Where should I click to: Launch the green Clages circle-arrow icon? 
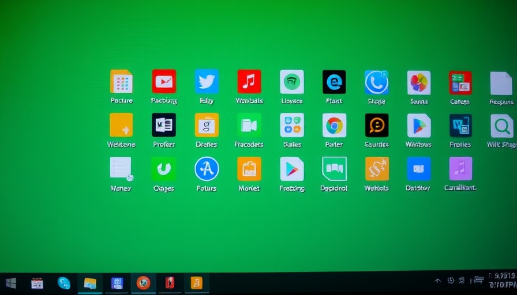(164, 169)
